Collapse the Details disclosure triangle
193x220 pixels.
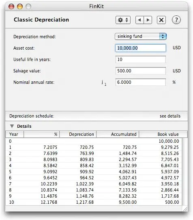12,126
